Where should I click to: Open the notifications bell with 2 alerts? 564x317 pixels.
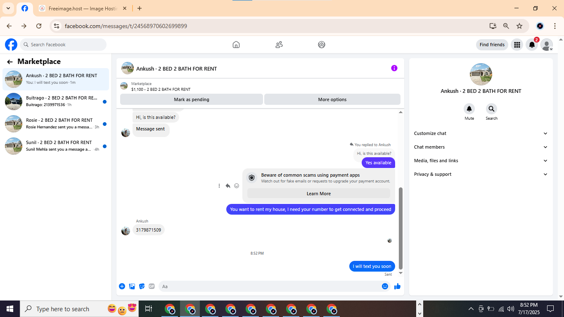[x=532, y=45]
